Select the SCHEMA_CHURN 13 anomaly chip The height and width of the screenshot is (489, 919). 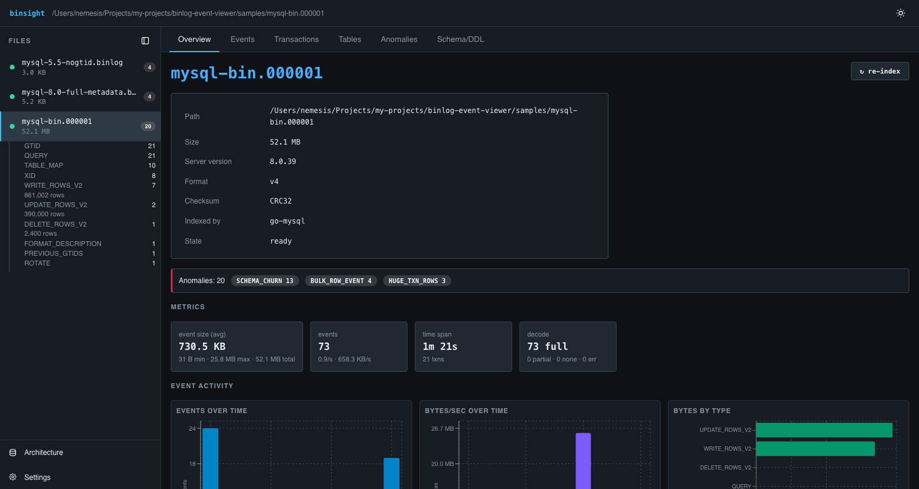point(265,281)
